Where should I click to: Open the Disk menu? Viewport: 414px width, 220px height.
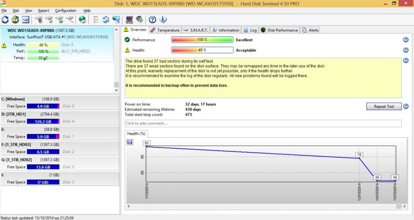[x=16, y=10]
